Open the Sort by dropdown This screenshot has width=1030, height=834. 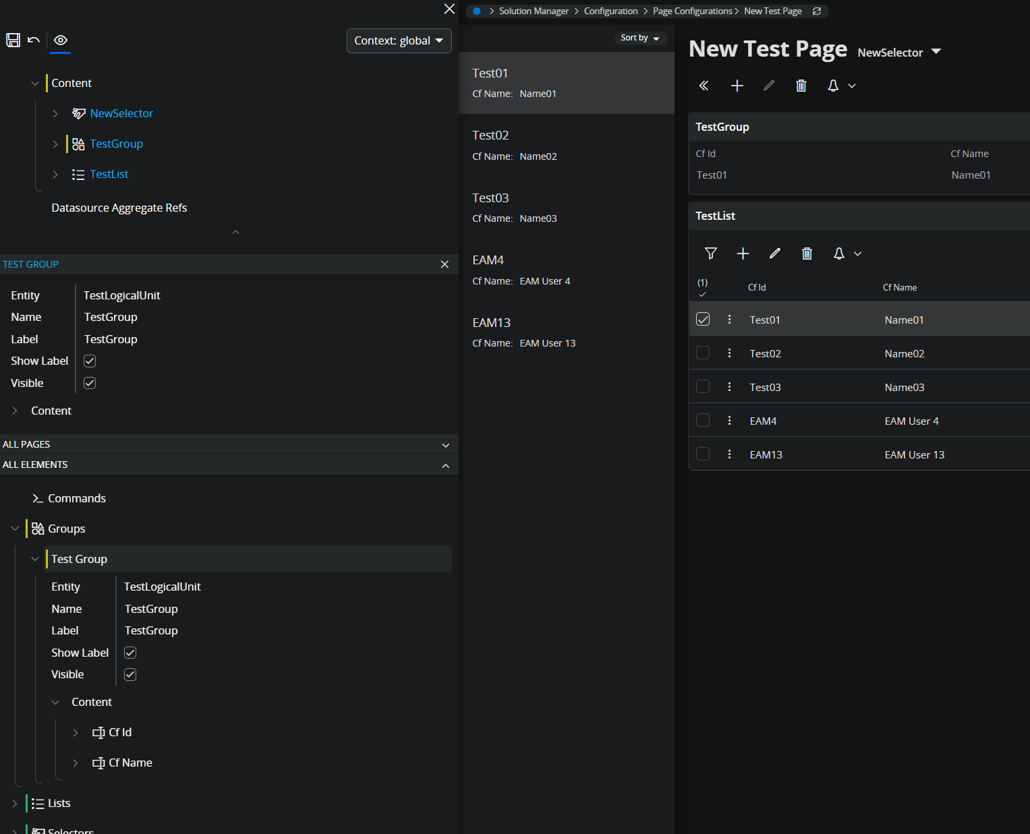pos(639,38)
